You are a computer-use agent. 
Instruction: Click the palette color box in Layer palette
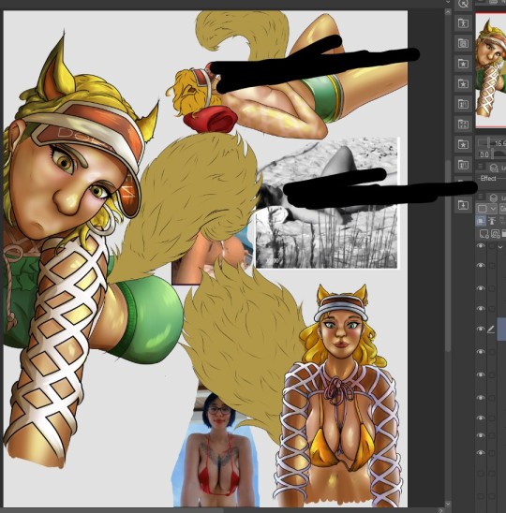coord(483,209)
